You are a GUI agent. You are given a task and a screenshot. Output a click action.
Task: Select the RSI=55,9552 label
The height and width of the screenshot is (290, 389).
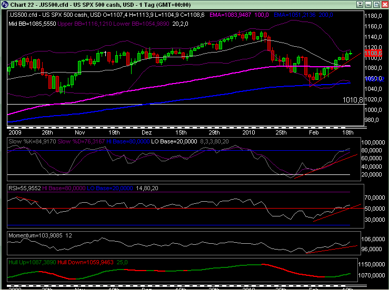25,188
